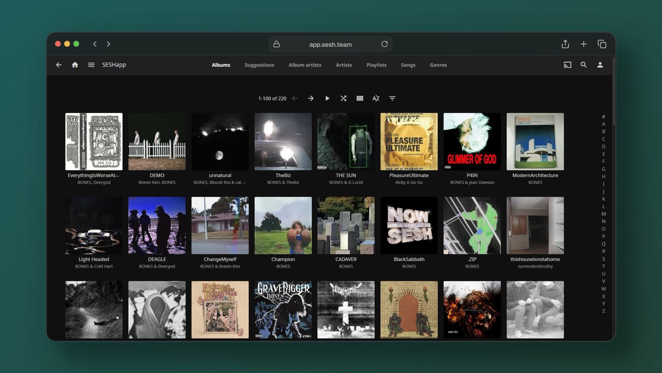The height and width of the screenshot is (373, 662).
Task: Open the ModernArchitecture album cover
Action: tap(535, 141)
